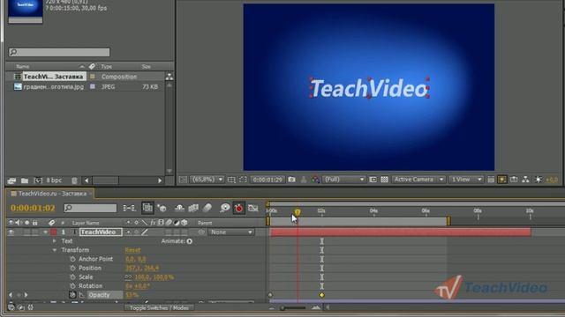
Task: Open the Animate text menu button
Action: 190,241
